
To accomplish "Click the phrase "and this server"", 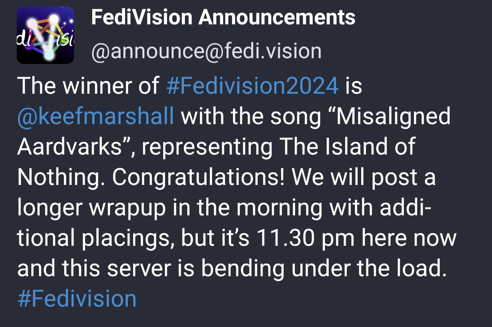I will (94, 268).
